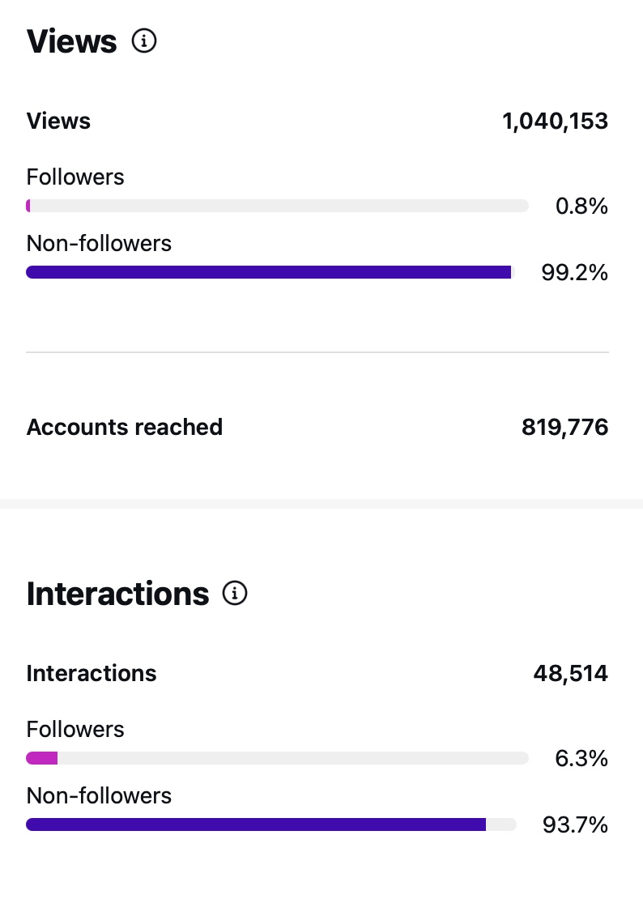
Task: Select the Accounts reached label
Action: click(125, 427)
